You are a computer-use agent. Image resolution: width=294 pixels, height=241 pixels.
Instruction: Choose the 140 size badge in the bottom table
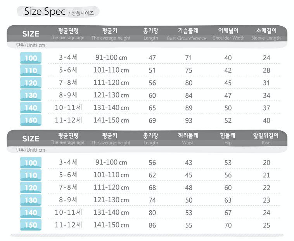tap(31, 213)
